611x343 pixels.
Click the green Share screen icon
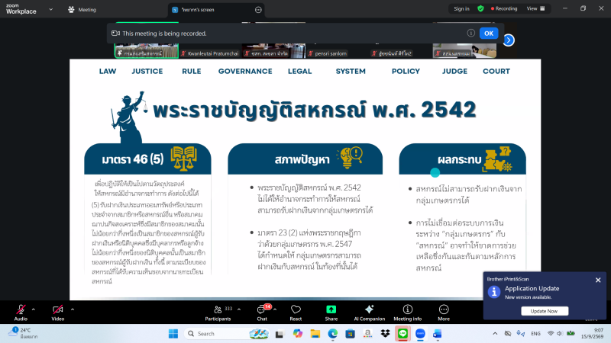click(x=331, y=309)
